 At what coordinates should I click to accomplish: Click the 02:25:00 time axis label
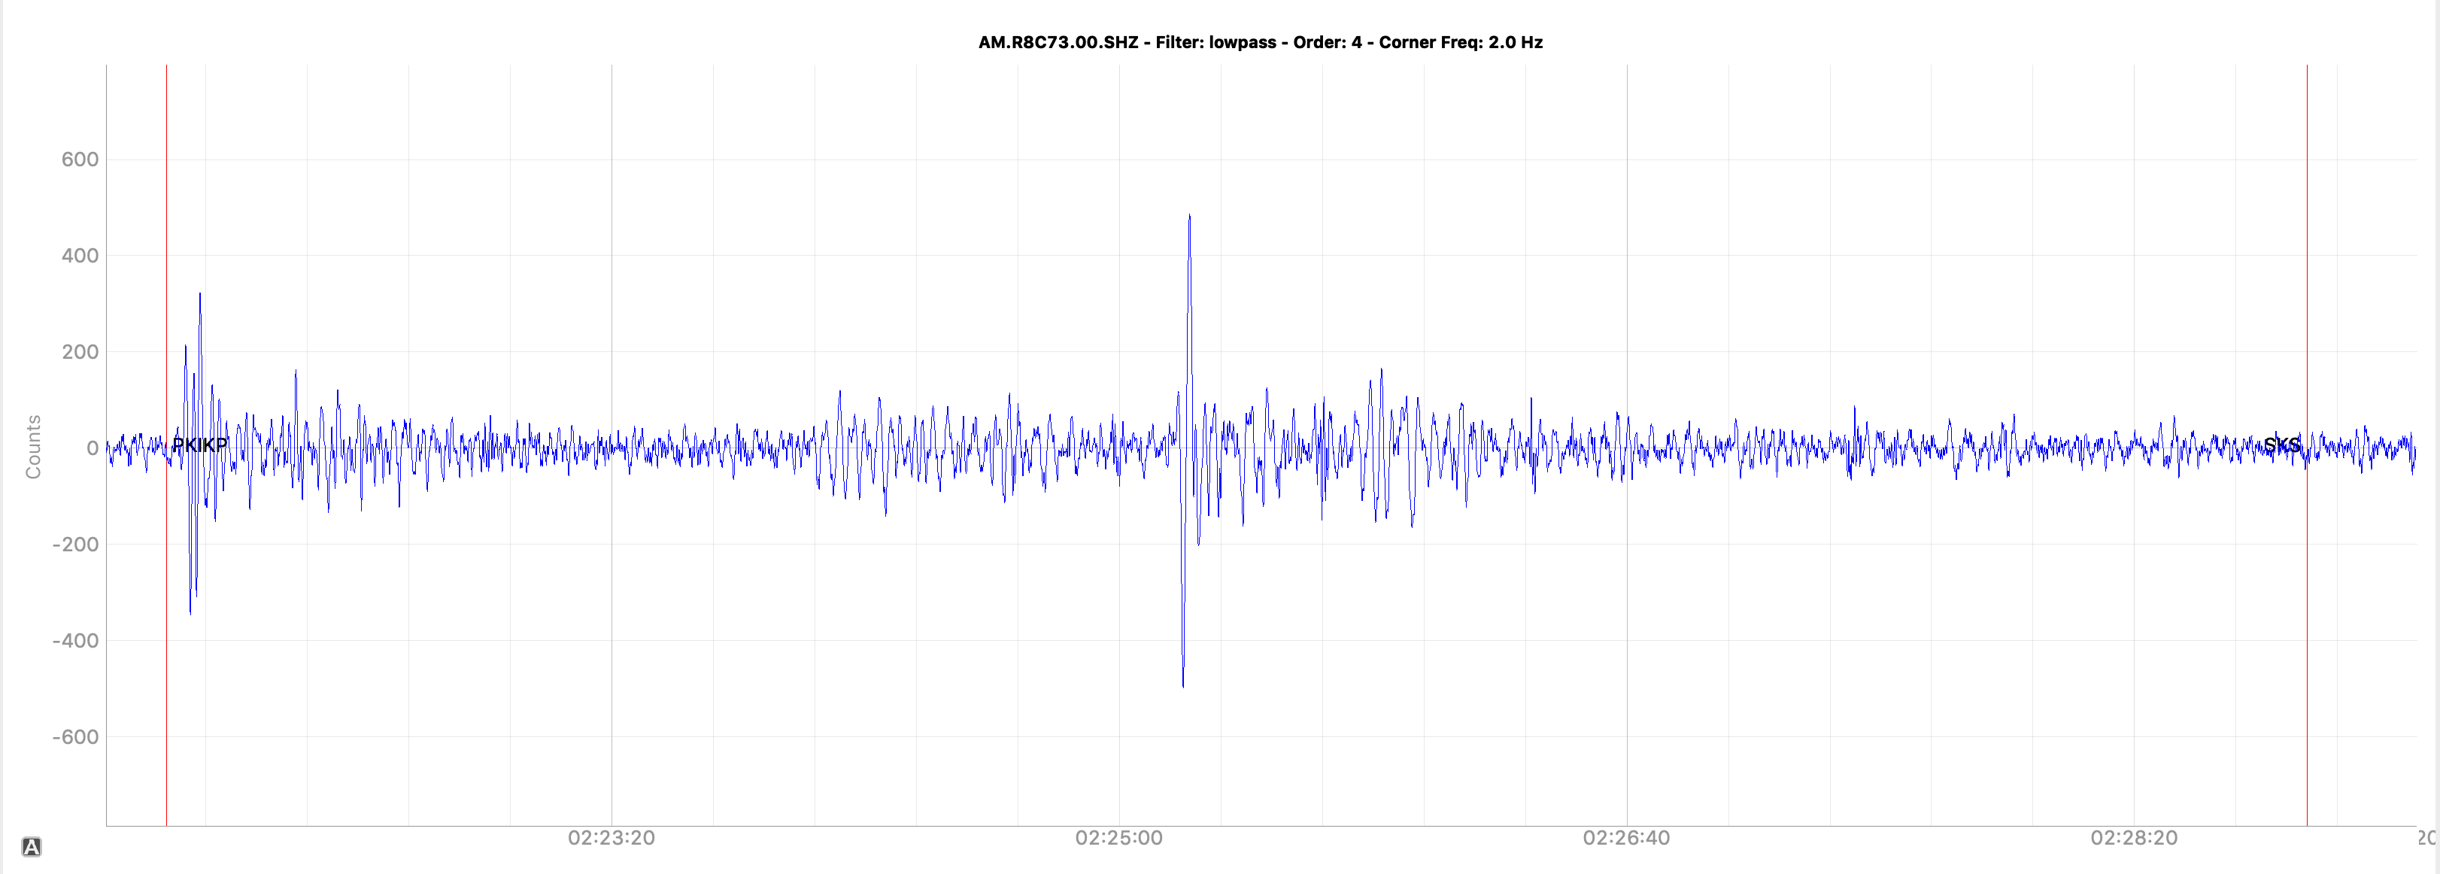tap(1118, 838)
